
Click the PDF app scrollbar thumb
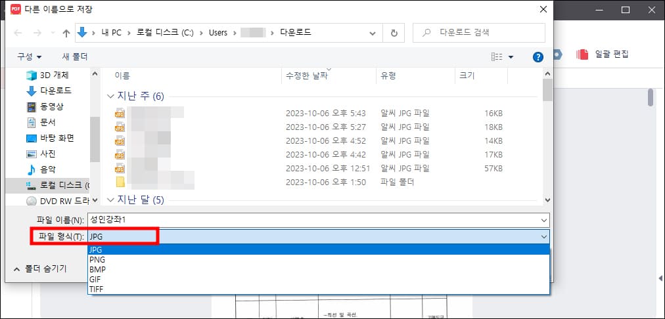(651, 98)
